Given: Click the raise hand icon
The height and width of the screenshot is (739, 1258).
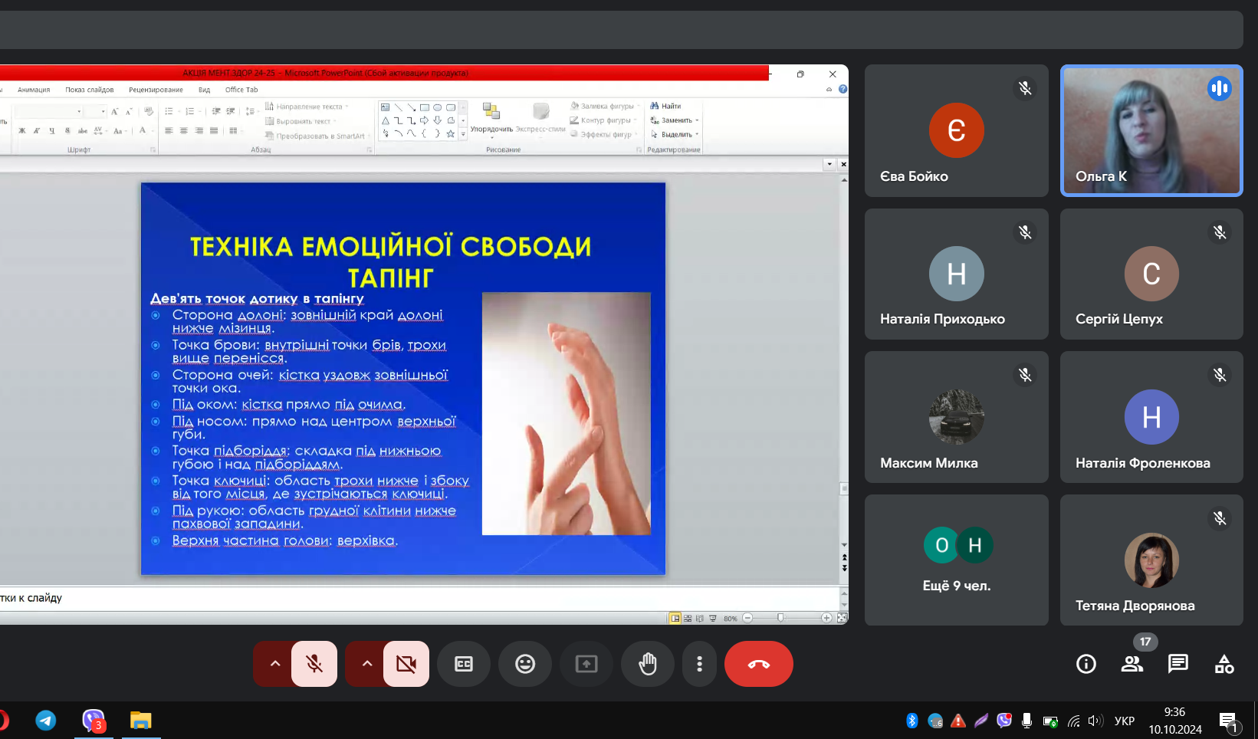Looking at the screenshot, I should point(648,664).
